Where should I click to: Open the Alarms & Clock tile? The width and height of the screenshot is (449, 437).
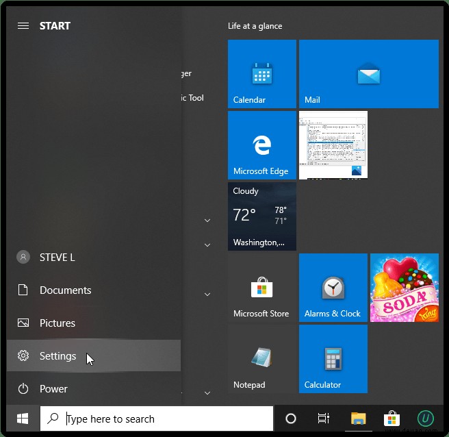333,288
